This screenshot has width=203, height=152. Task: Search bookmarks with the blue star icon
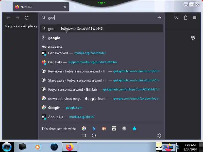tap(134, 128)
